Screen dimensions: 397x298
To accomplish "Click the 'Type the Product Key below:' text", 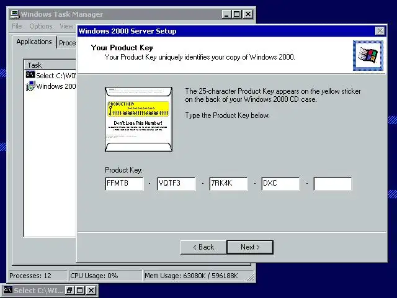I will [228, 115].
